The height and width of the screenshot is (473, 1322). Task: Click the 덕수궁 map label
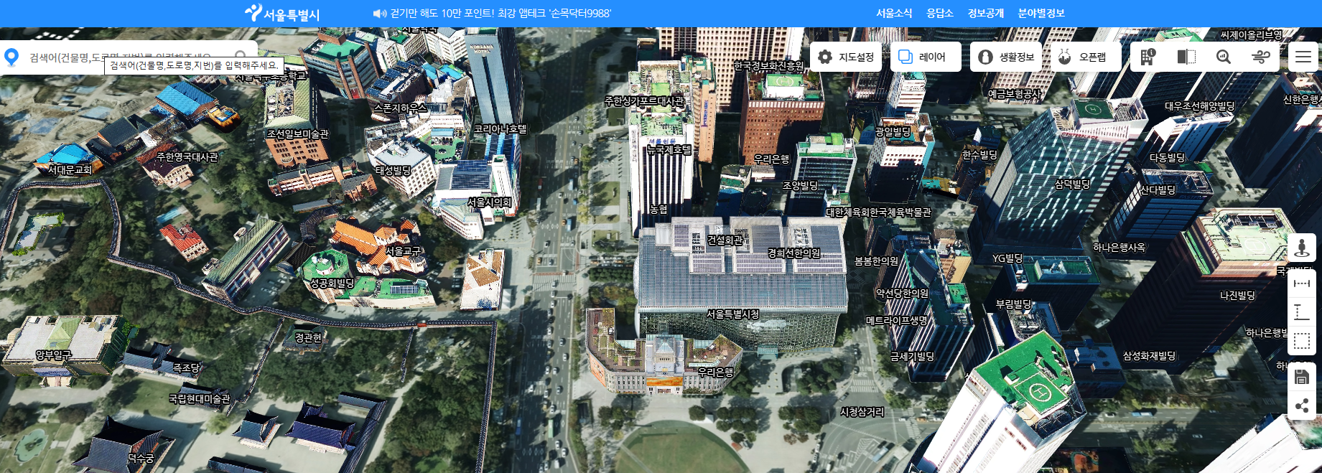[x=141, y=458]
